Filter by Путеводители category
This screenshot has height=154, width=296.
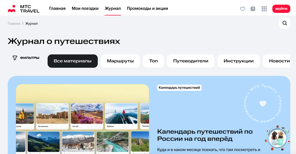tap(191, 61)
